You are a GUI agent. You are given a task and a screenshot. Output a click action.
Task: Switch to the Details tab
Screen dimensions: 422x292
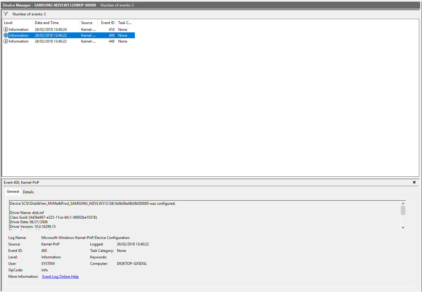point(28,192)
